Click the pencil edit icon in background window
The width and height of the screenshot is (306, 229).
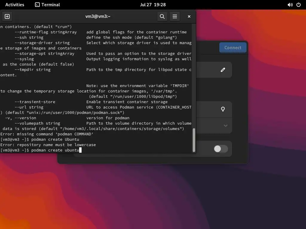click(x=223, y=70)
